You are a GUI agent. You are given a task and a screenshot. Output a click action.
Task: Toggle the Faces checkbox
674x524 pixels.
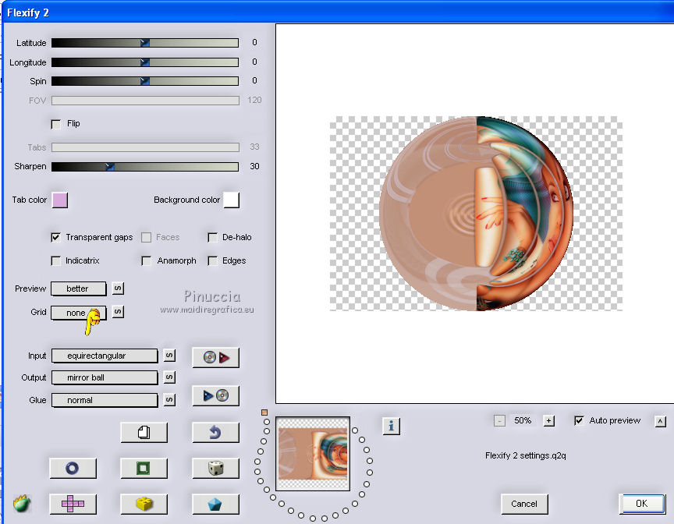pyautogui.click(x=146, y=238)
